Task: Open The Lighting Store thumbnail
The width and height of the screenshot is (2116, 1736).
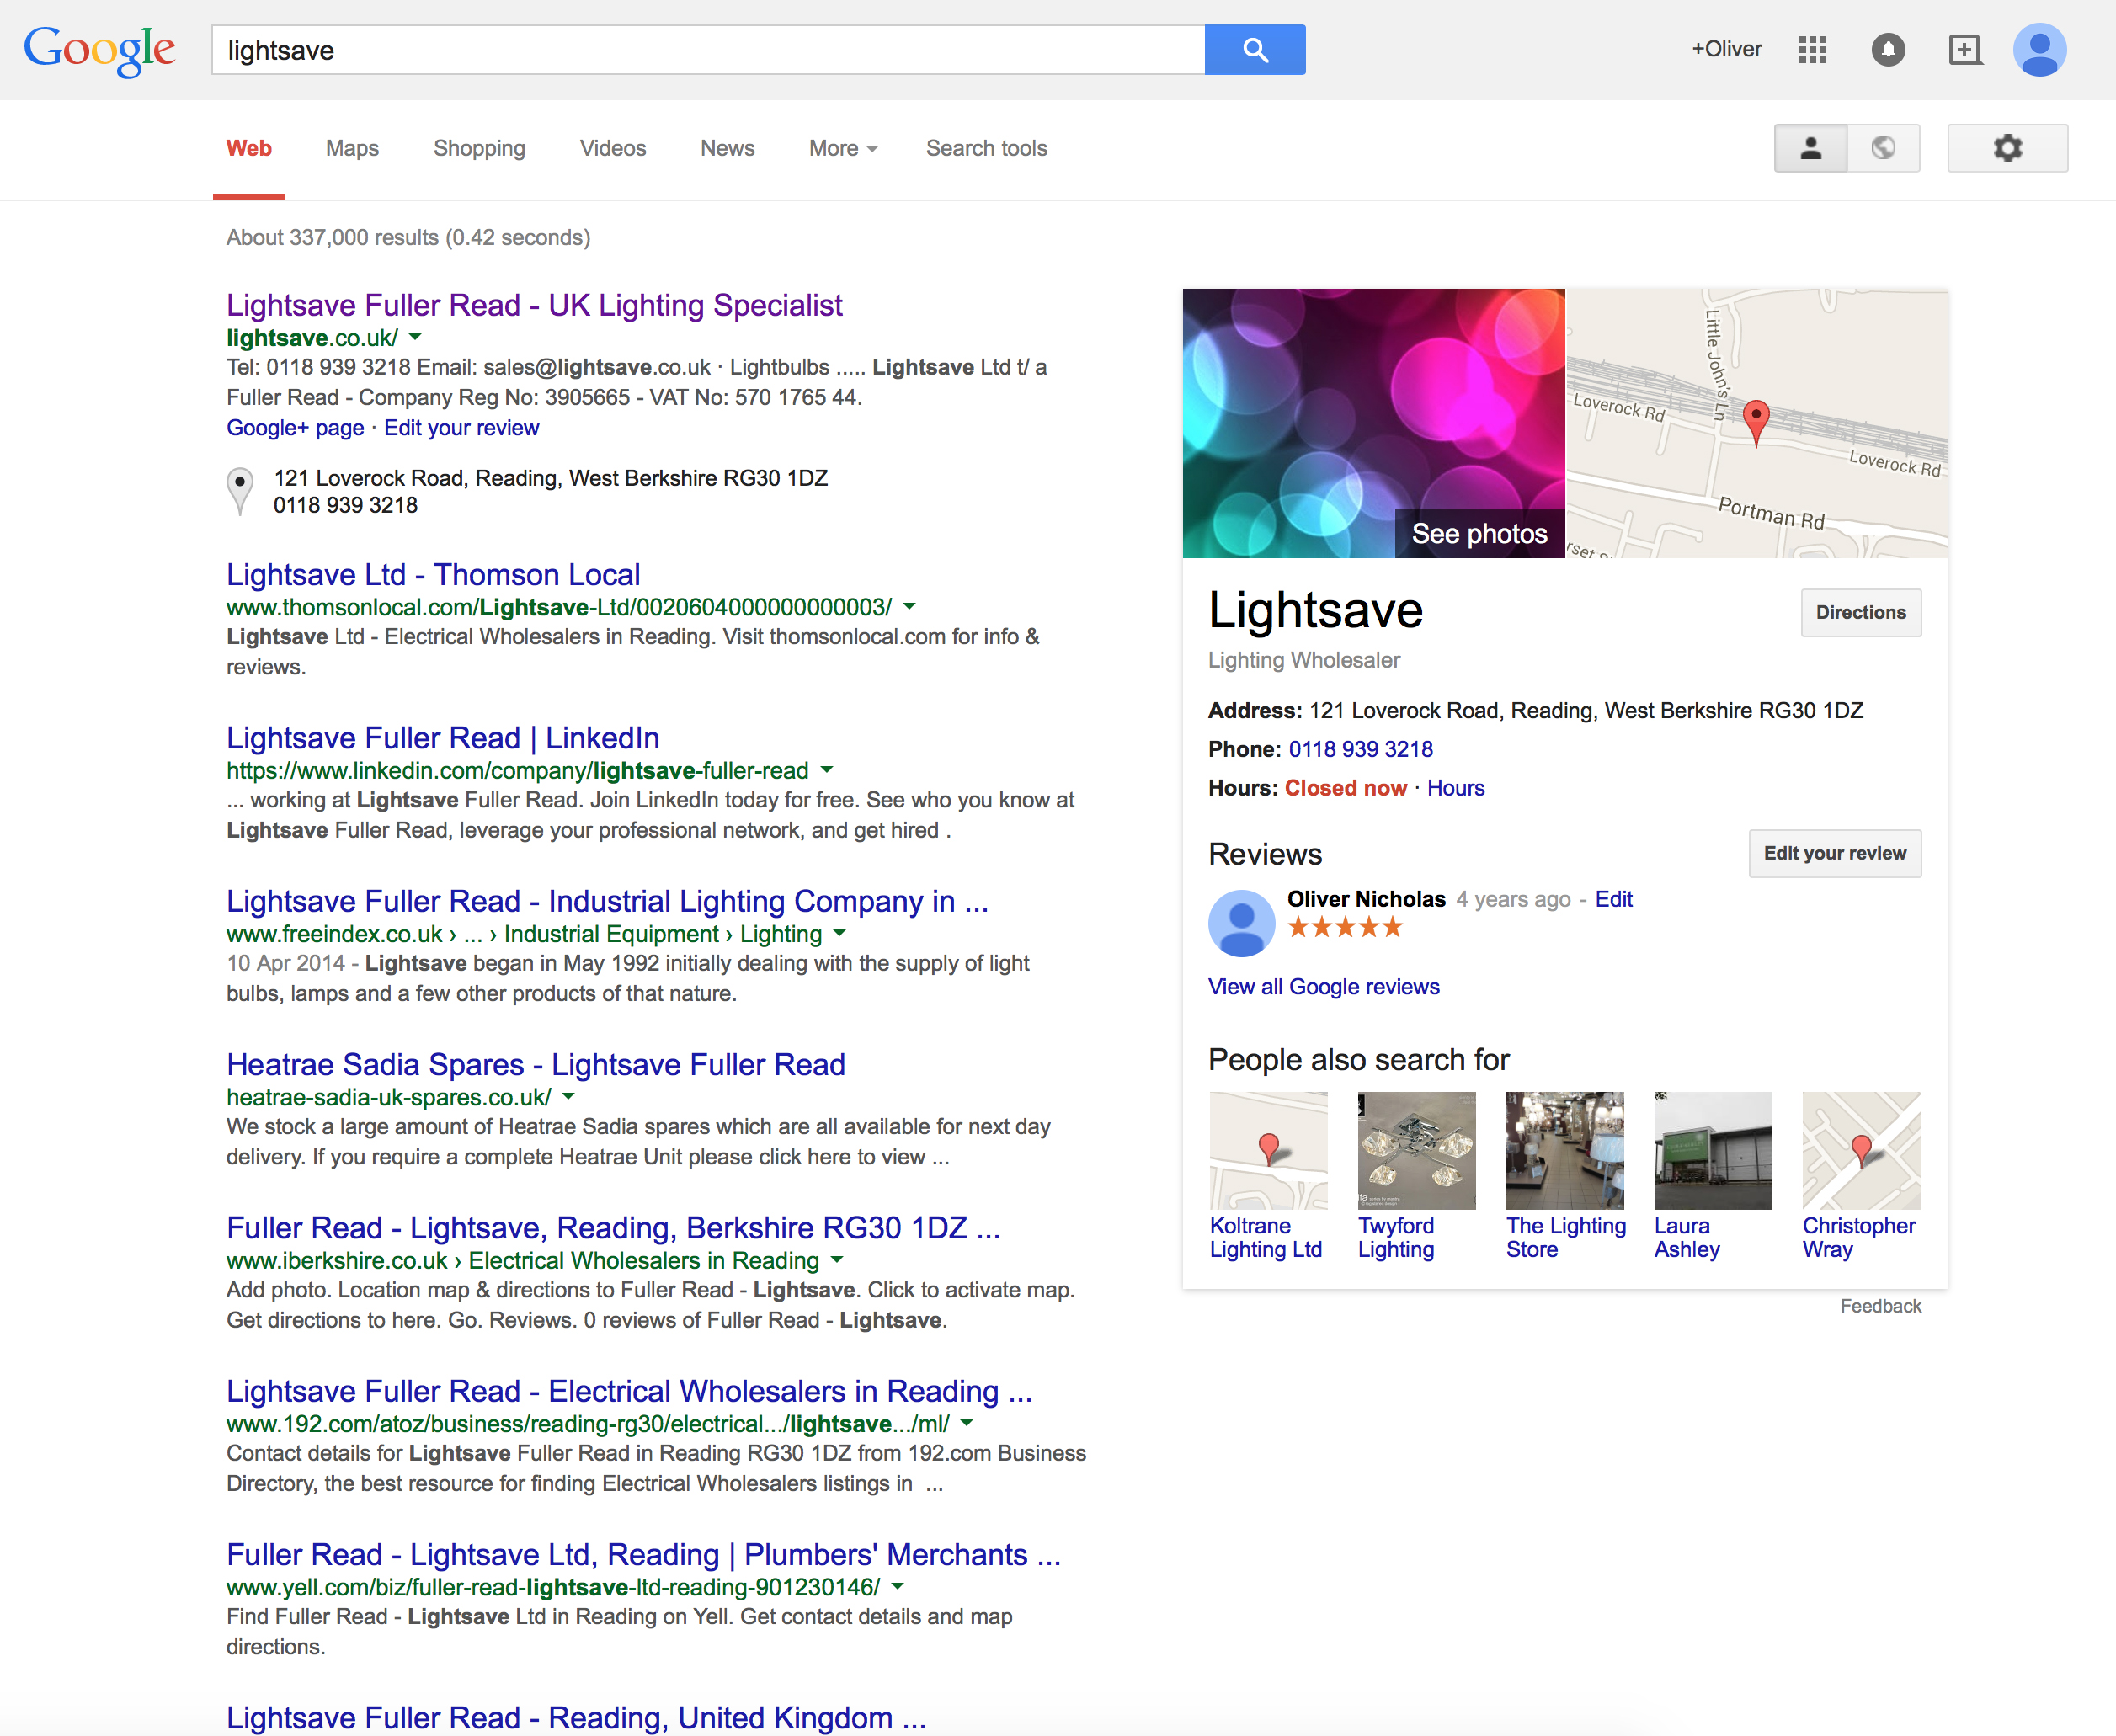Action: 1564,1150
